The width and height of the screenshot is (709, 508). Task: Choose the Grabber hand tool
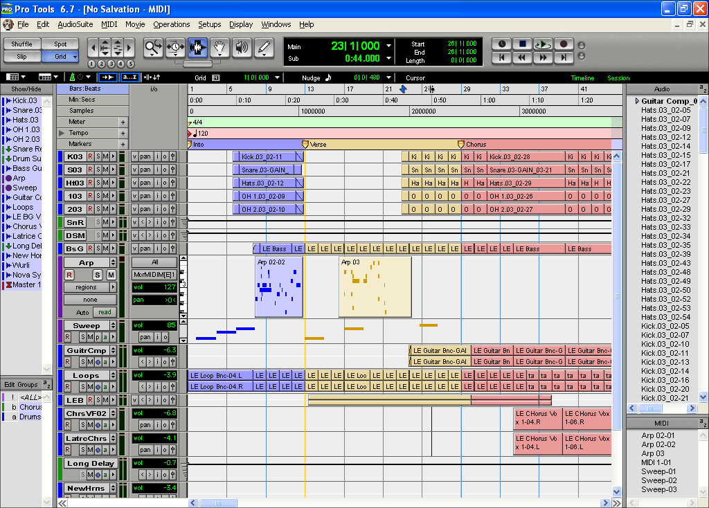pyautogui.click(x=219, y=48)
